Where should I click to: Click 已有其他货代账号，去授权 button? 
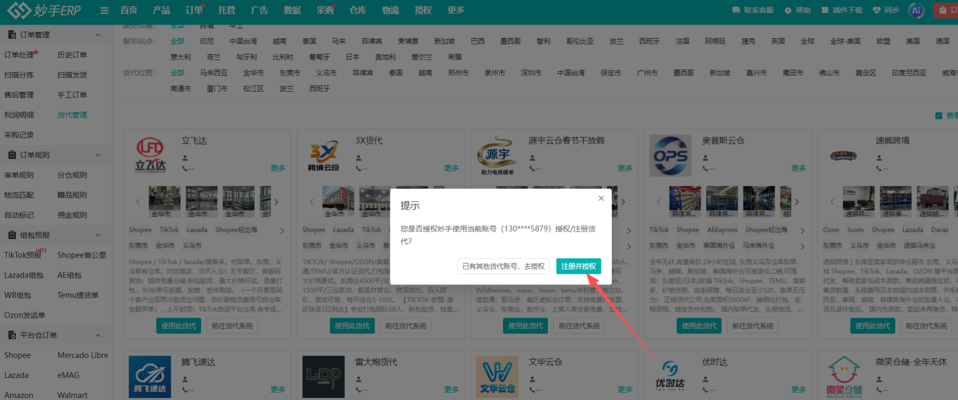(x=503, y=266)
